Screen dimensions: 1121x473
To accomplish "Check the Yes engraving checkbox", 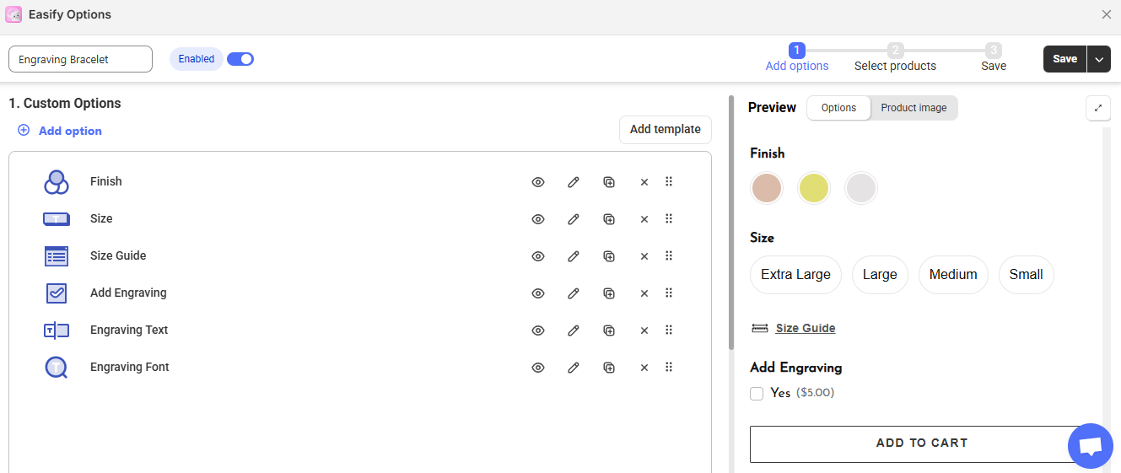I will click(x=757, y=394).
